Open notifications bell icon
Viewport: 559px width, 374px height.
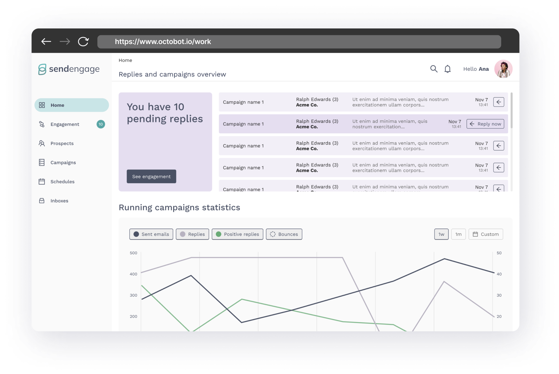[x=447, y=69]
